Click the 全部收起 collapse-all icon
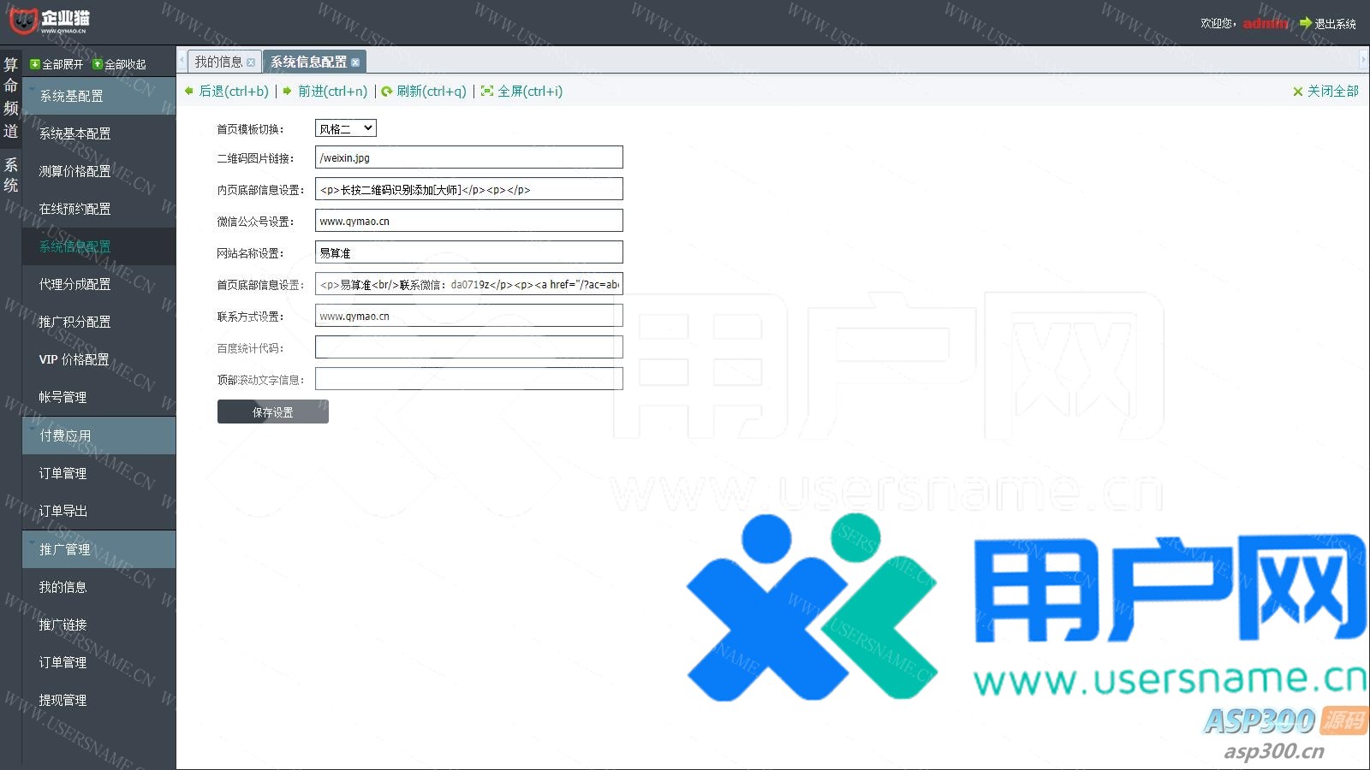Screen dimensions: 1370x770 (x=98, y=64)
